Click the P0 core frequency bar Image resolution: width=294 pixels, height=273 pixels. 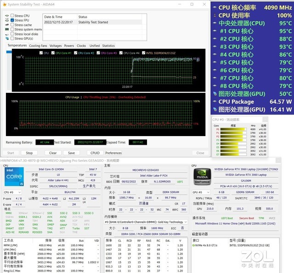(233, 129)
